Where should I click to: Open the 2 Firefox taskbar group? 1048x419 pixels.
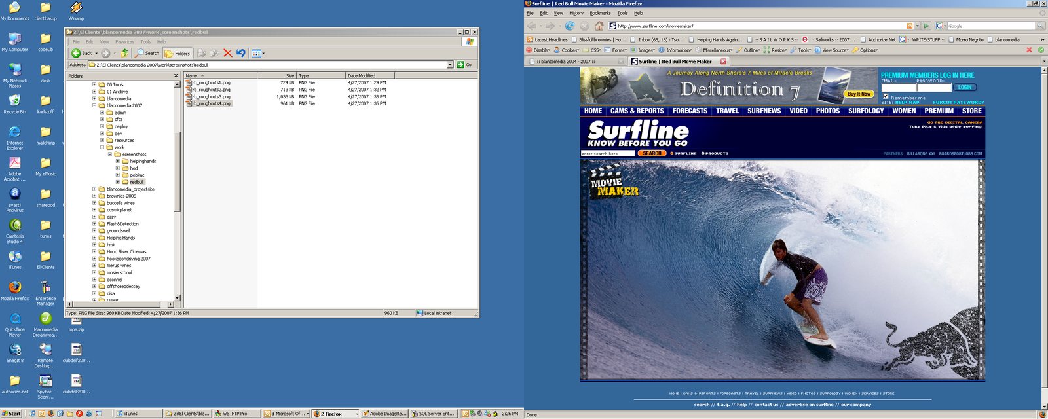(x=335, y=414)
